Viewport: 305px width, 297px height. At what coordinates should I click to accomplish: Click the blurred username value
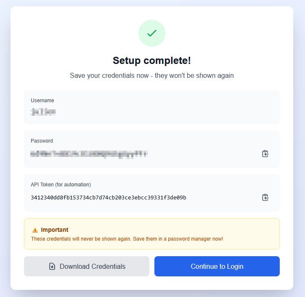pyautogui.click(x=43, y=112)
